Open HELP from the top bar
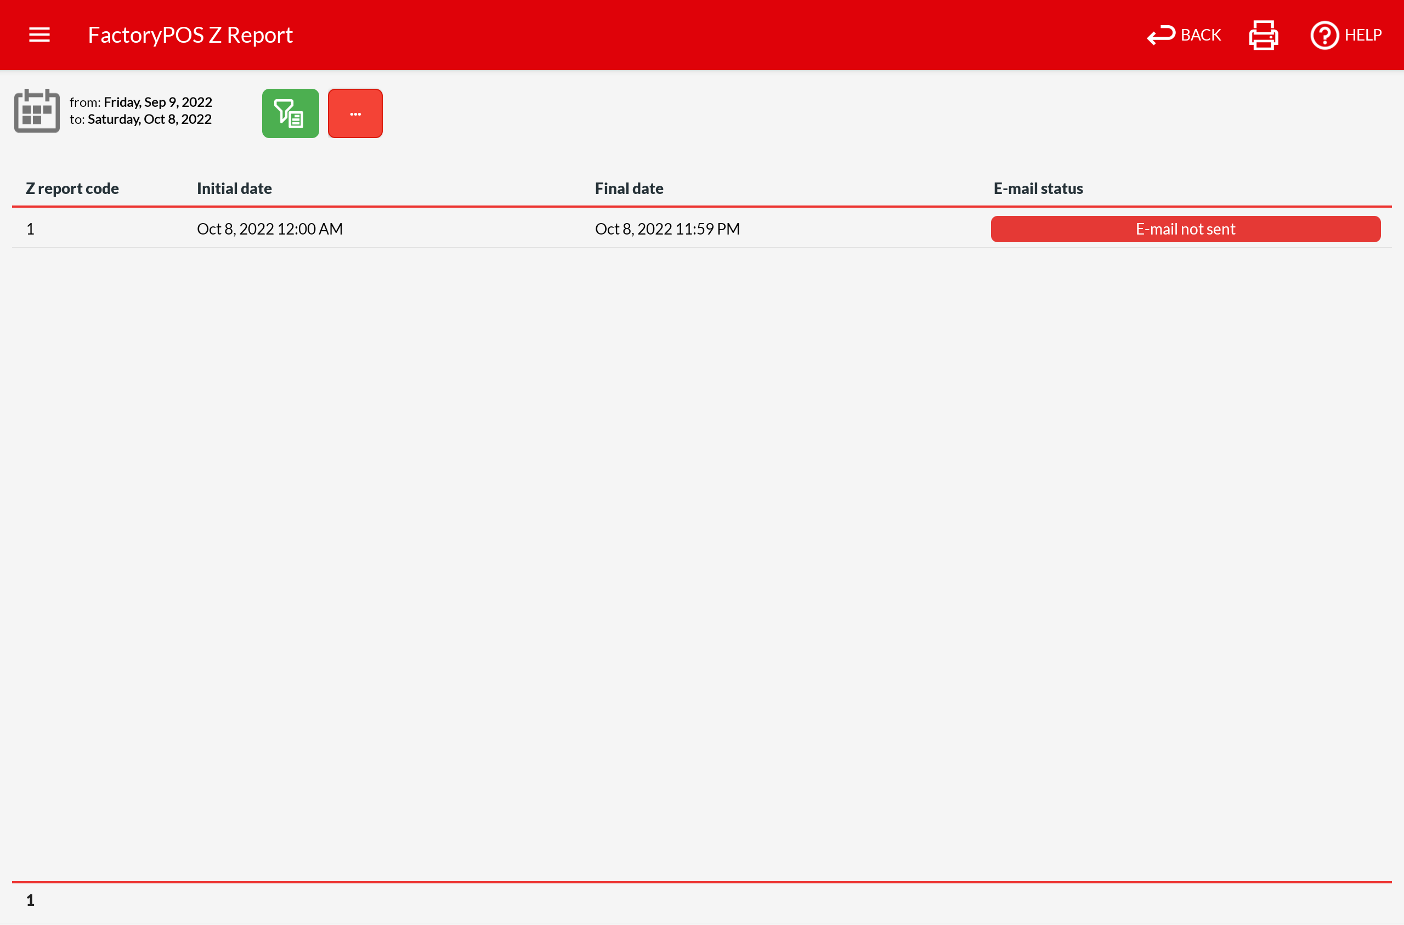Viewport: 1404px width, 925px height. click(1362, 36)
